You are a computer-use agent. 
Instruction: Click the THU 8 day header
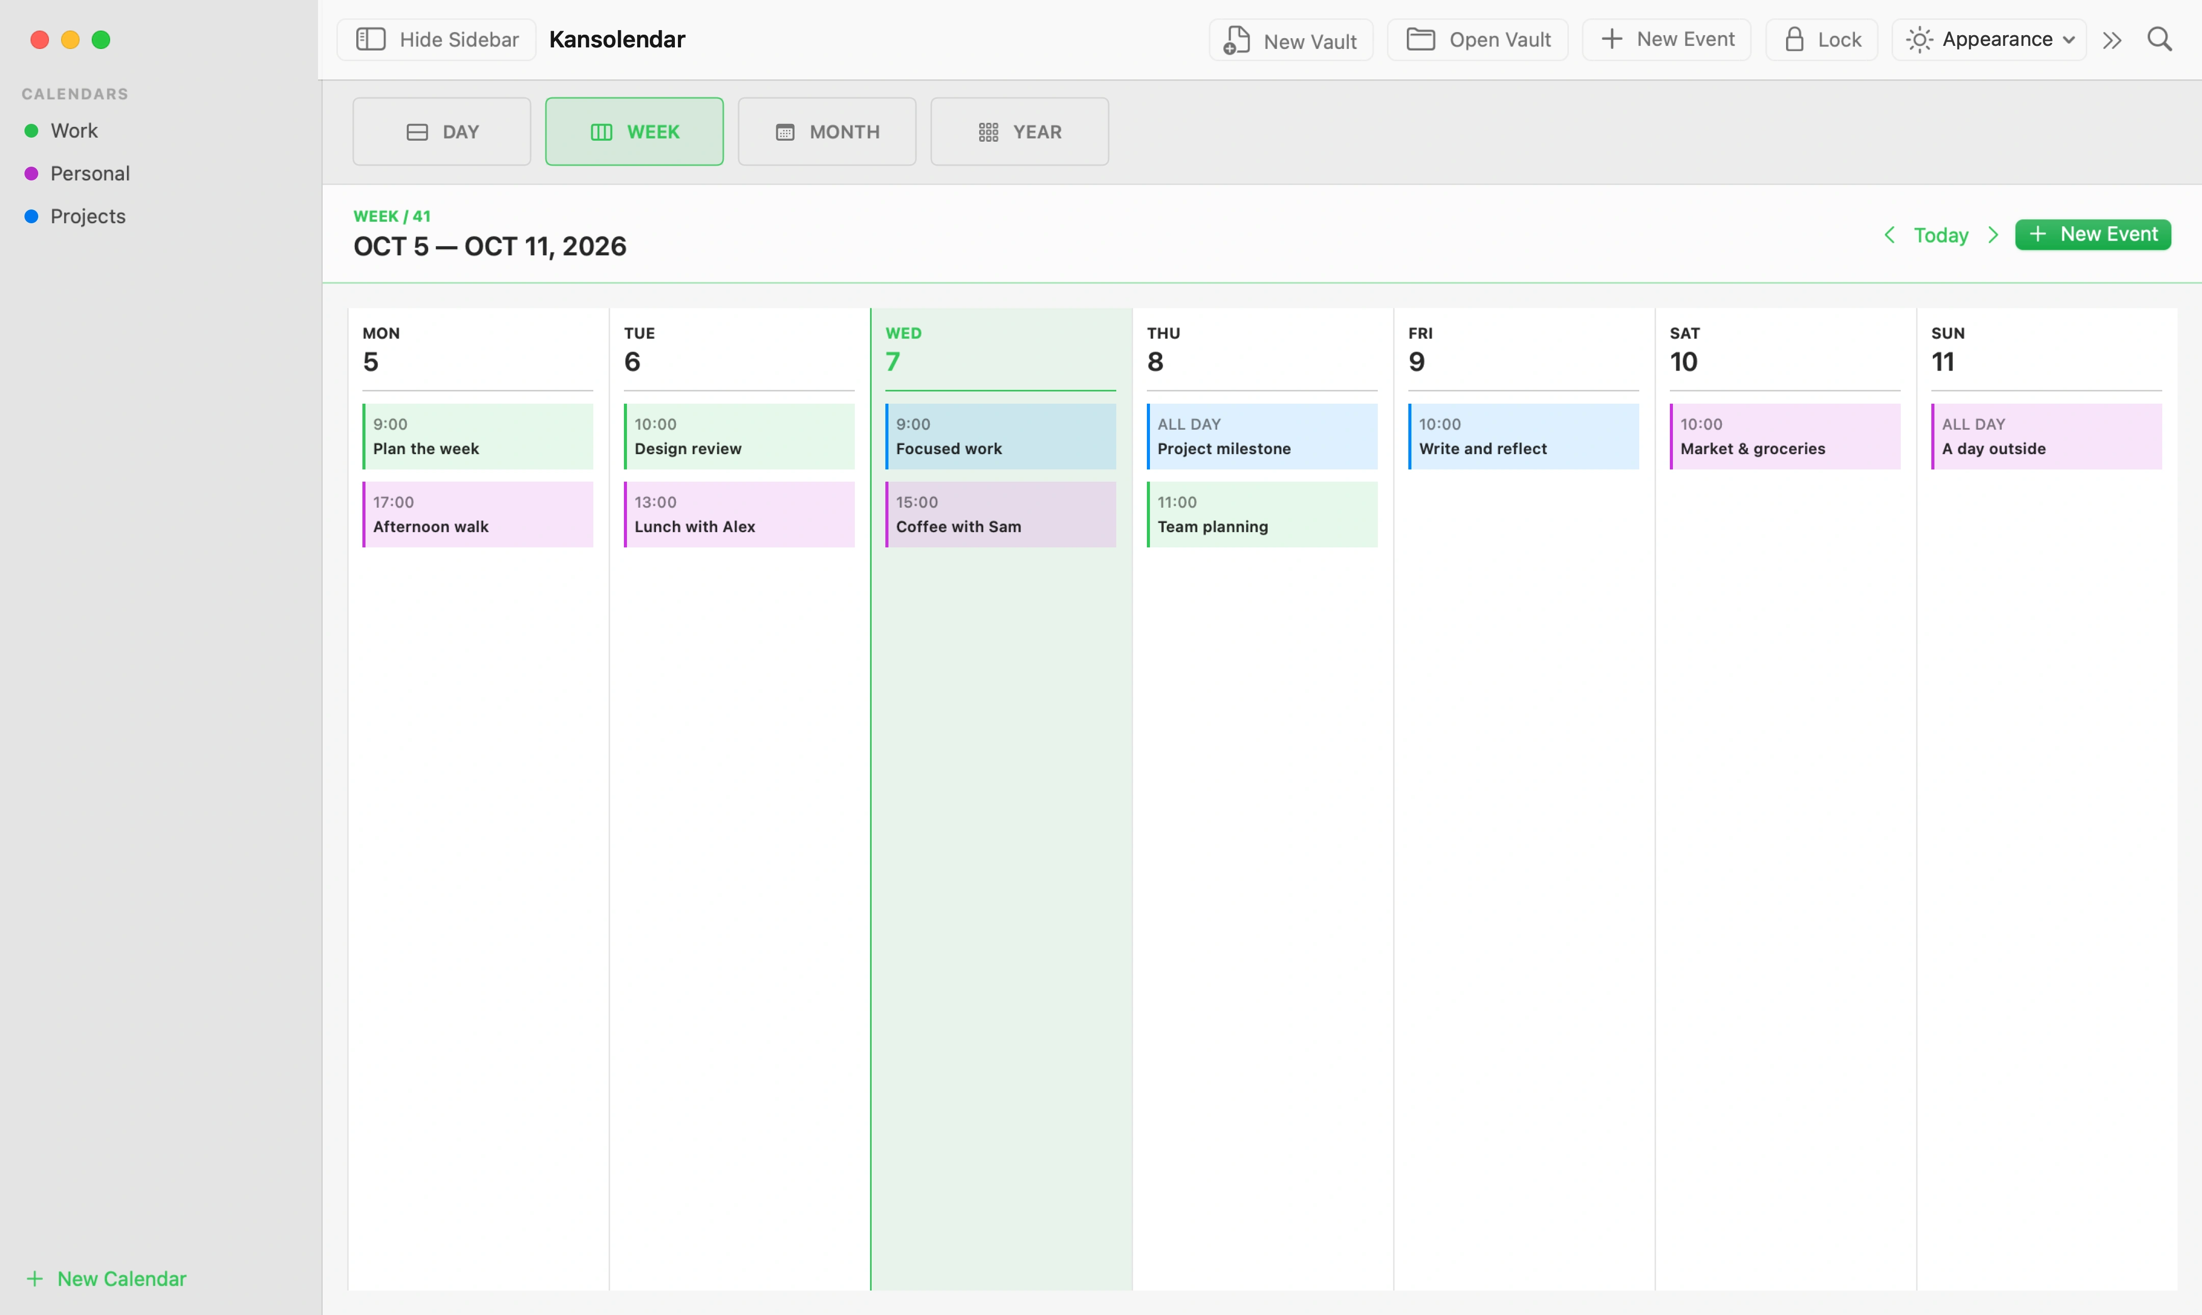click(1262, 350)
